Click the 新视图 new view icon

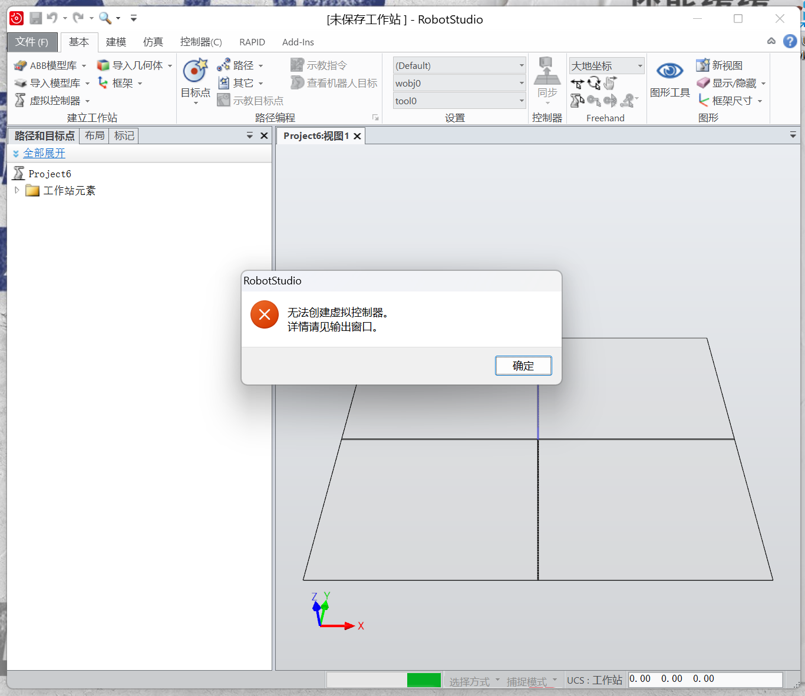coord(702,65)
